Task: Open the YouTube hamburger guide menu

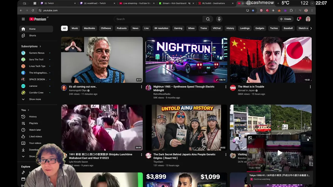Action: pyautogui.click(x=23, y=19)
